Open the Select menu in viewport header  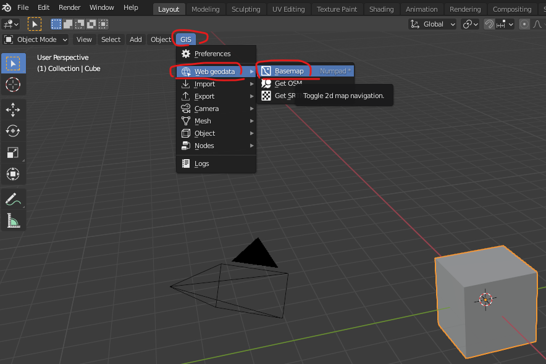pyautogui.click(x=111, y=39)
